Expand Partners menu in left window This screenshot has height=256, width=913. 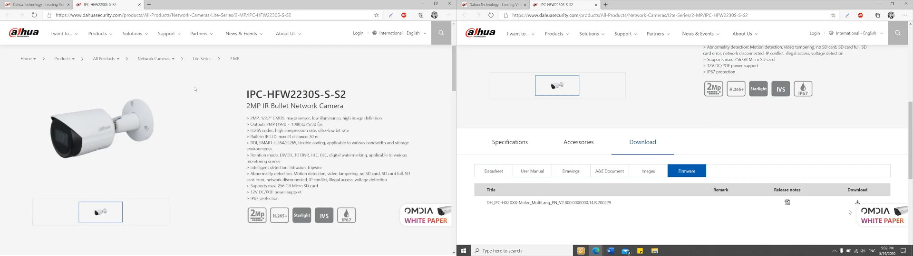point(201,34)
